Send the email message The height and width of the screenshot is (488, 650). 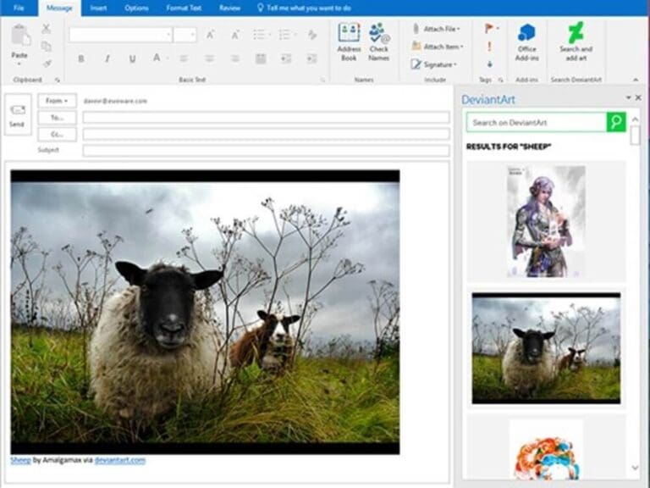coord(18,115)
